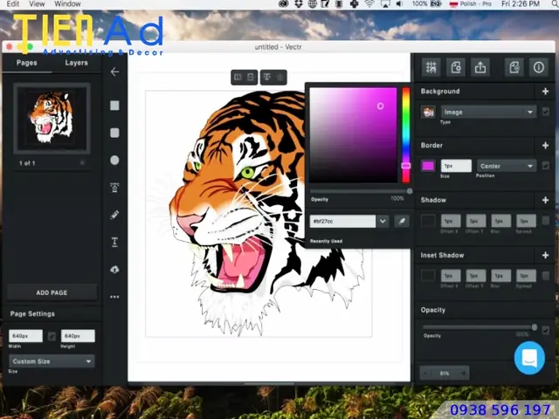Click the color picker opacity slider
Image resolution: width=559 pixels, height=419 pixels.
click(x=361, y=191)
